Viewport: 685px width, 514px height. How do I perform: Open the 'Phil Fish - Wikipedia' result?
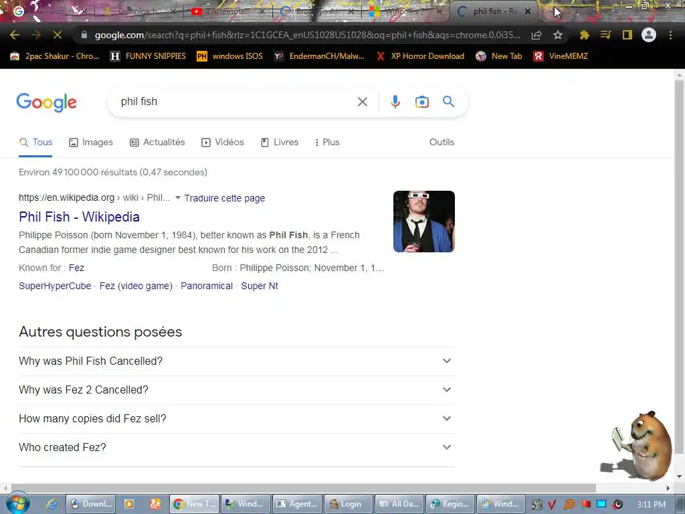pos(79,217)
